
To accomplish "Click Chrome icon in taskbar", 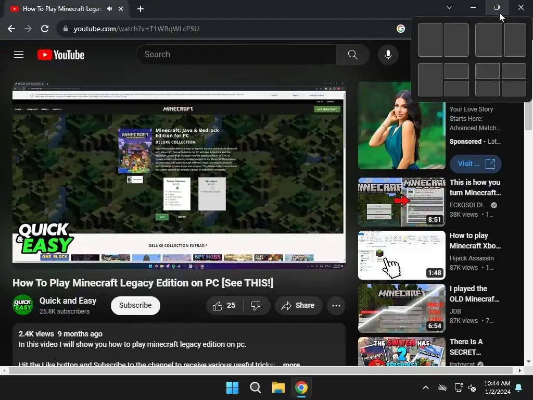I will (301, 387).
